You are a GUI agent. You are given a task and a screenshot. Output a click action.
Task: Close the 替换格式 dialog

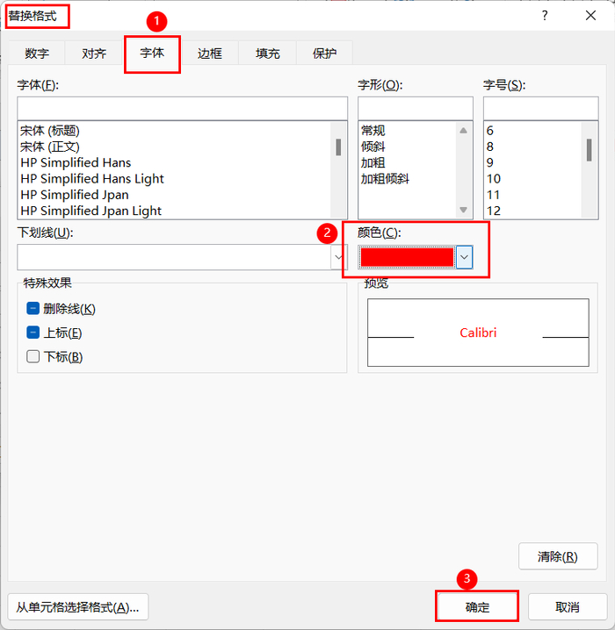click(590, 16)
